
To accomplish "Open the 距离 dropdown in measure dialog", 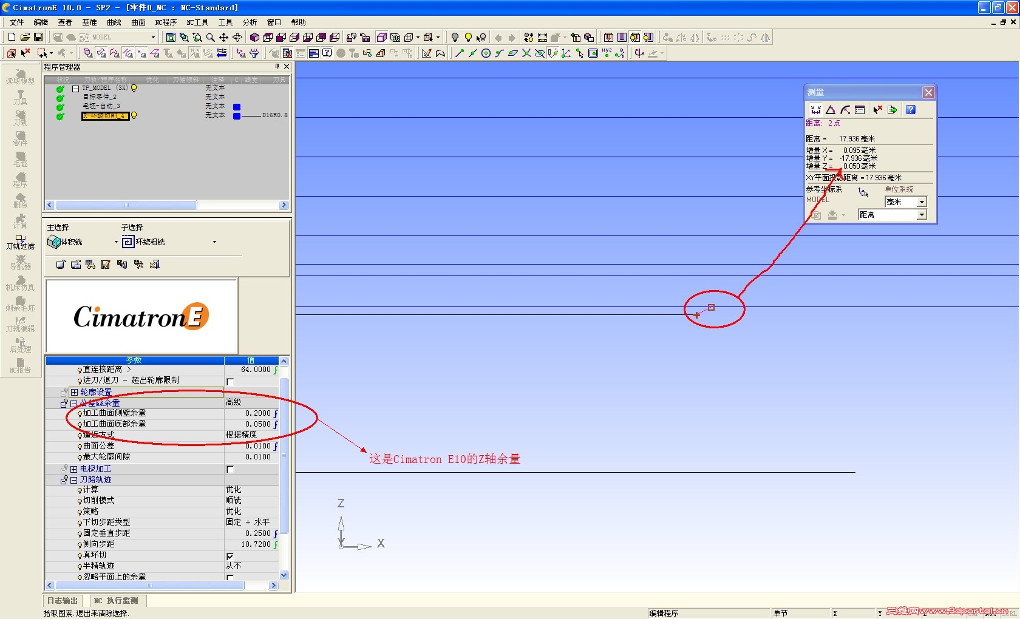I will tap(922, 215).
